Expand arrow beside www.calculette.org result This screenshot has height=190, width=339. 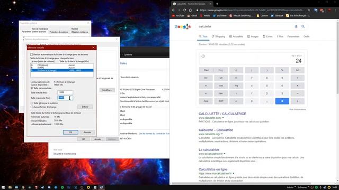pyautogui.click(x=222, y=134)
